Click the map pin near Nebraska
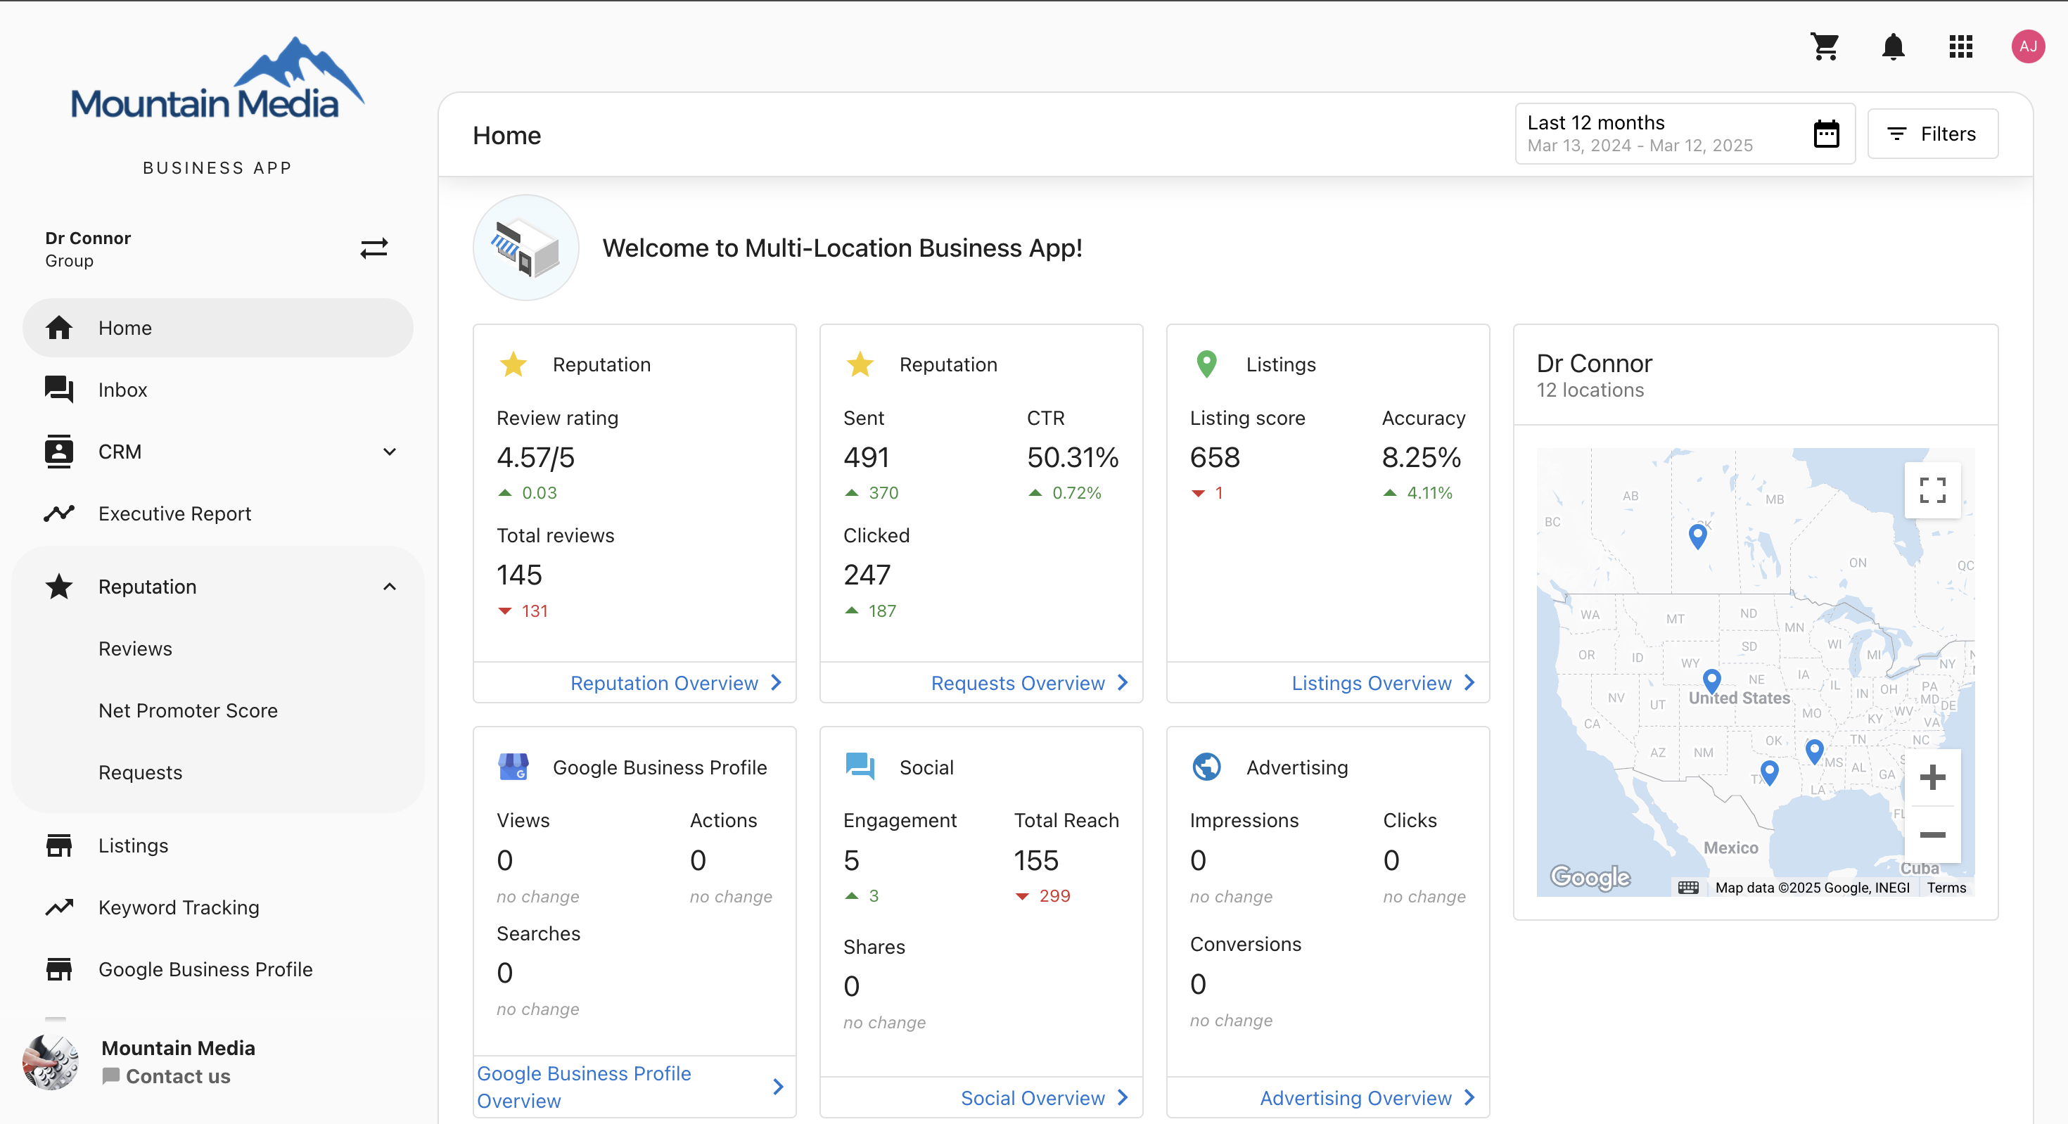This screenshot has width=2068, height=1124. [1711, 682]
